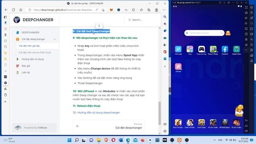
Task: Open the 'Liên hệ' page
Action: click(26, 72)
